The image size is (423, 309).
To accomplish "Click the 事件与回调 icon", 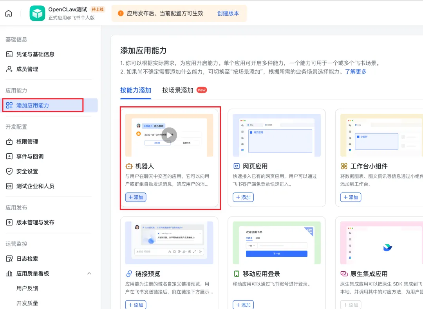I will 9,156.
